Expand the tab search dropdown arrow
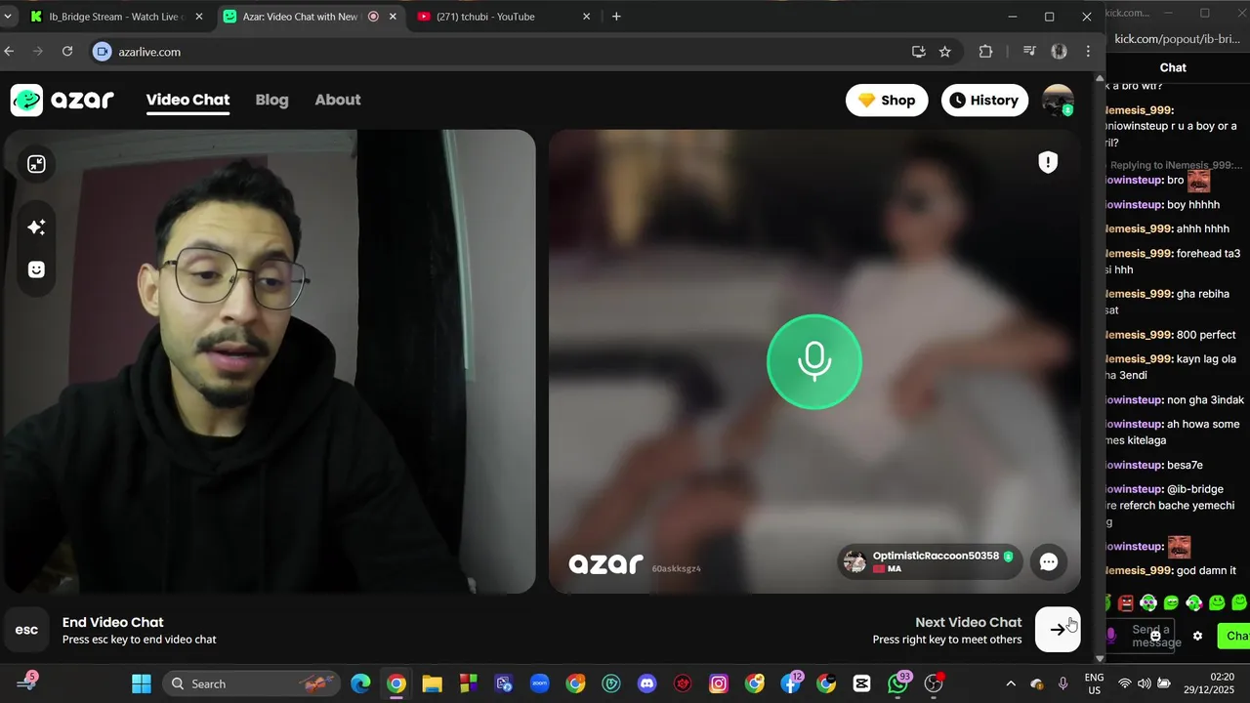Image resolution: width=1250 pixels, height=703 pixels. pos(9,17)
